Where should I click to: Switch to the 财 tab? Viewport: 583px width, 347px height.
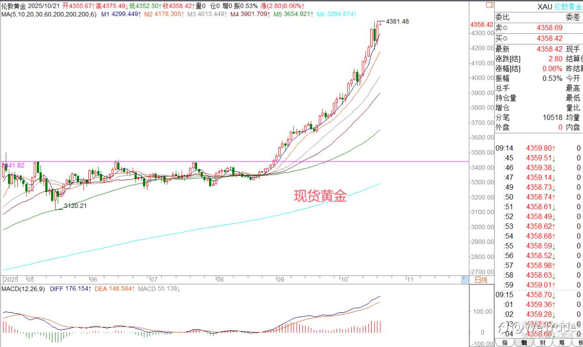coord(543,342)
